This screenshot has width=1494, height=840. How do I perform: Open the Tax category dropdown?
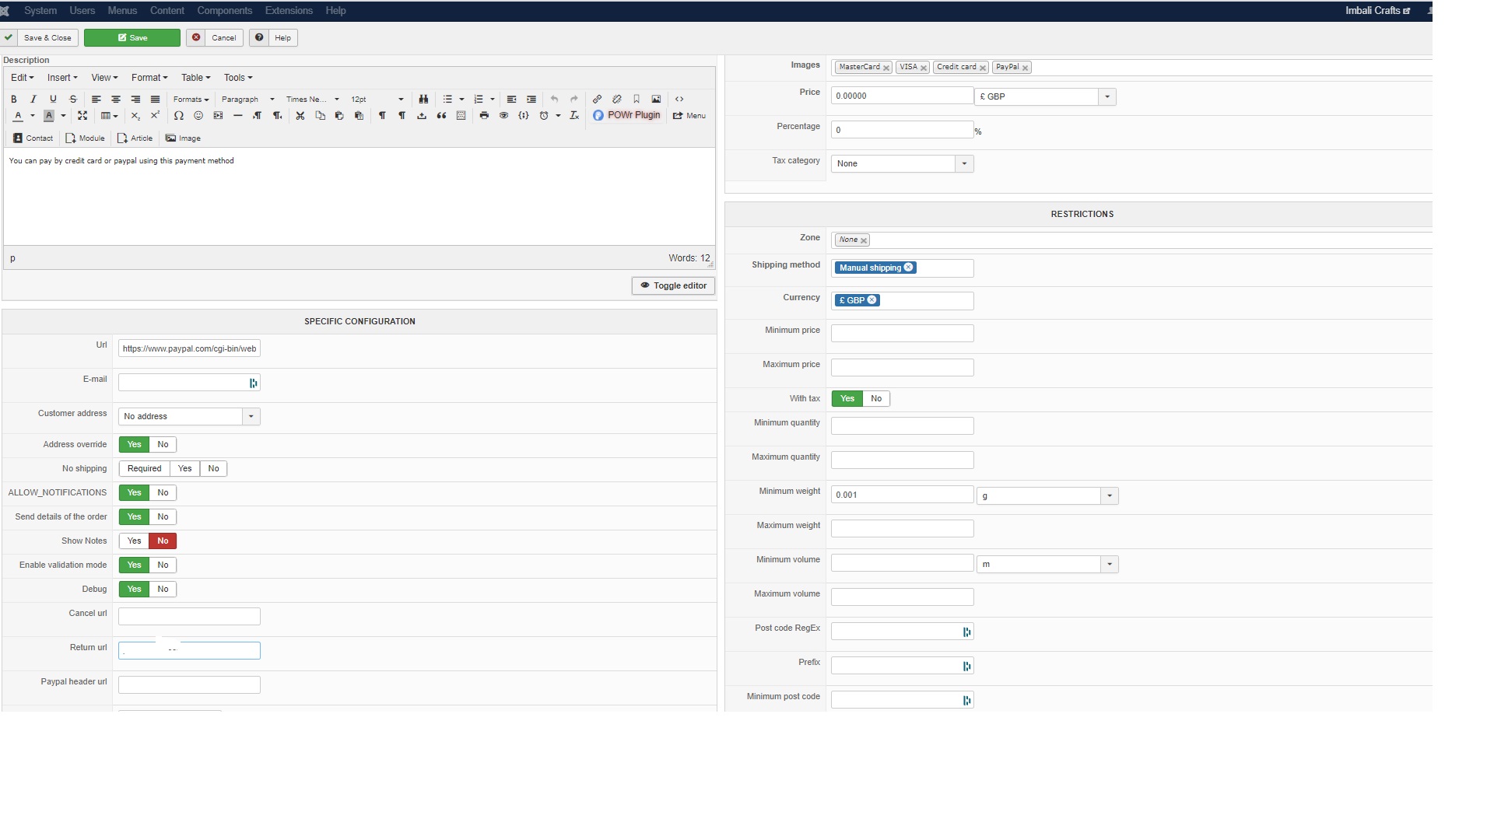(x=964, y=164)
